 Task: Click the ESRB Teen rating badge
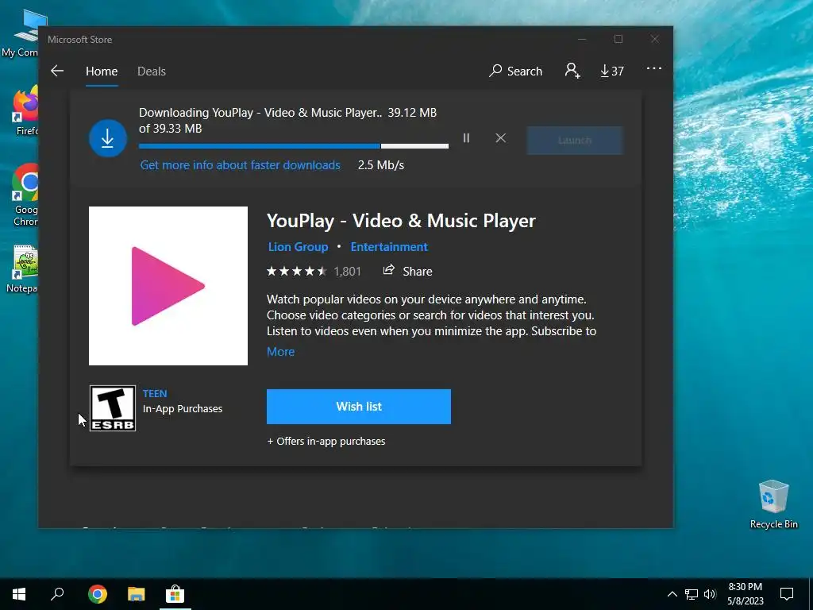point(113,408)
